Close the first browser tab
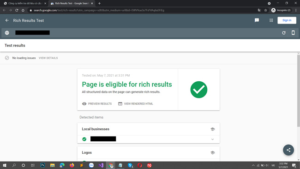The width and height of the screenshot is (300, 169). pos(45,3)
